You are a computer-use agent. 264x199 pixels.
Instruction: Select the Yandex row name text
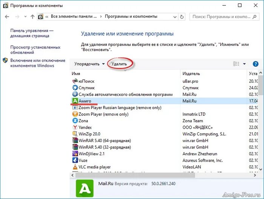pyautogui.click(x=85, y=127)
